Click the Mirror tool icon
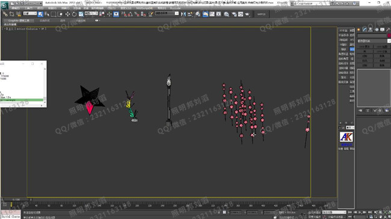Screen dimensions: 391x219 click(x=183, y=14)
